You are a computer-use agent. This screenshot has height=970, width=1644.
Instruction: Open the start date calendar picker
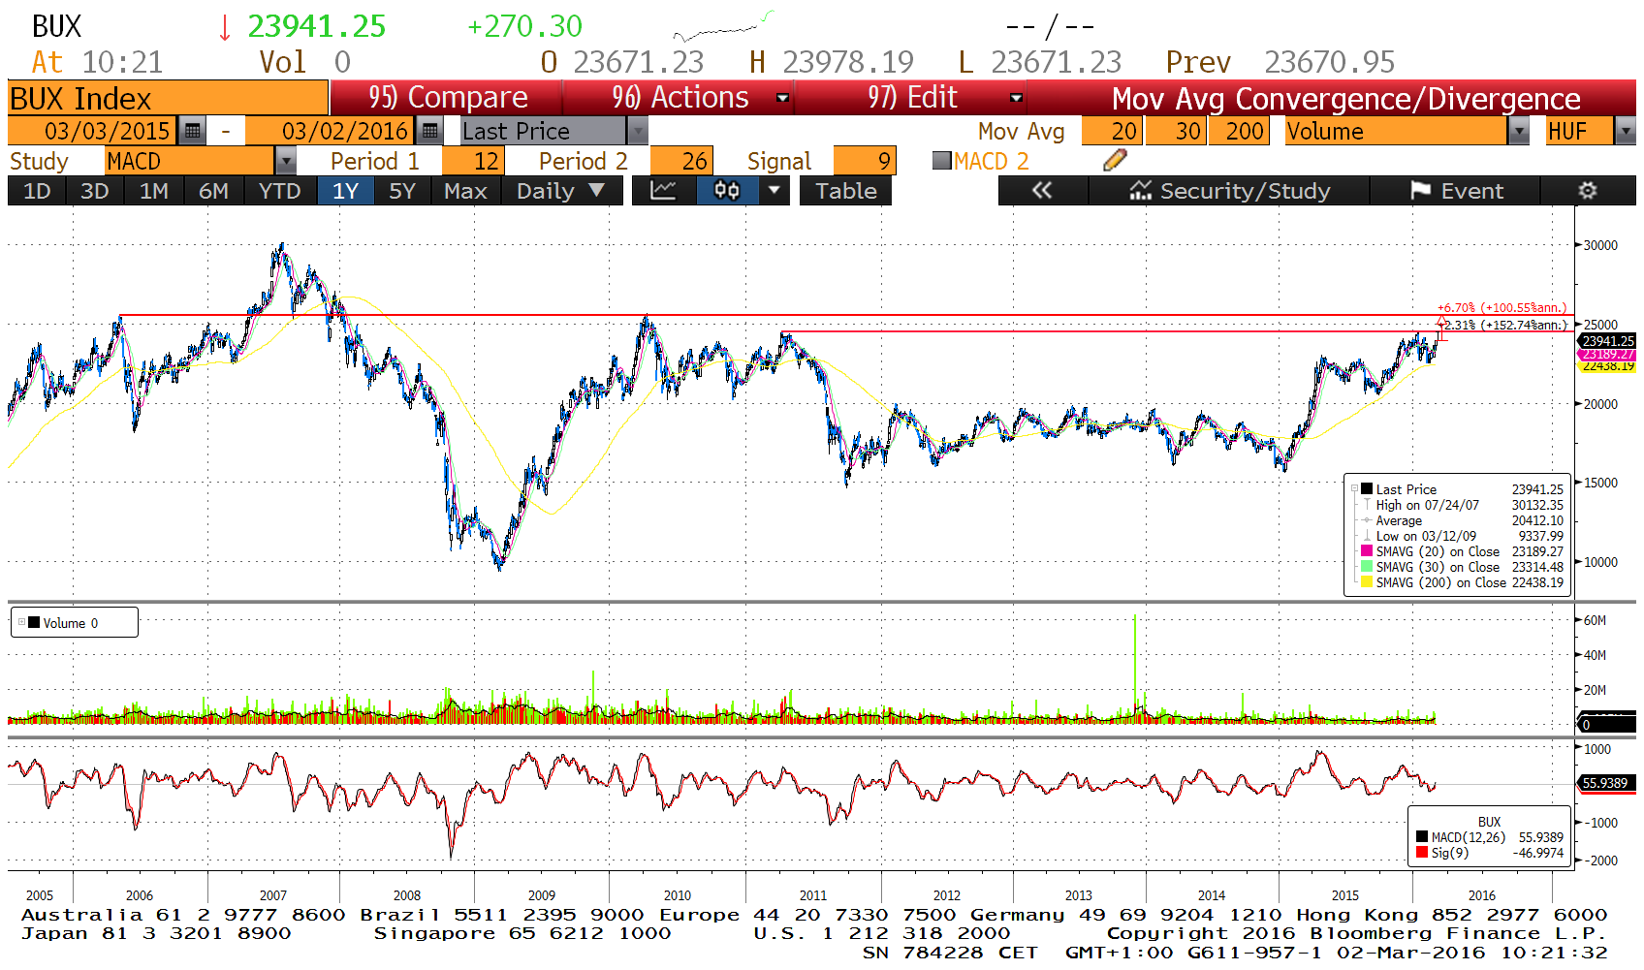point(193,130)
